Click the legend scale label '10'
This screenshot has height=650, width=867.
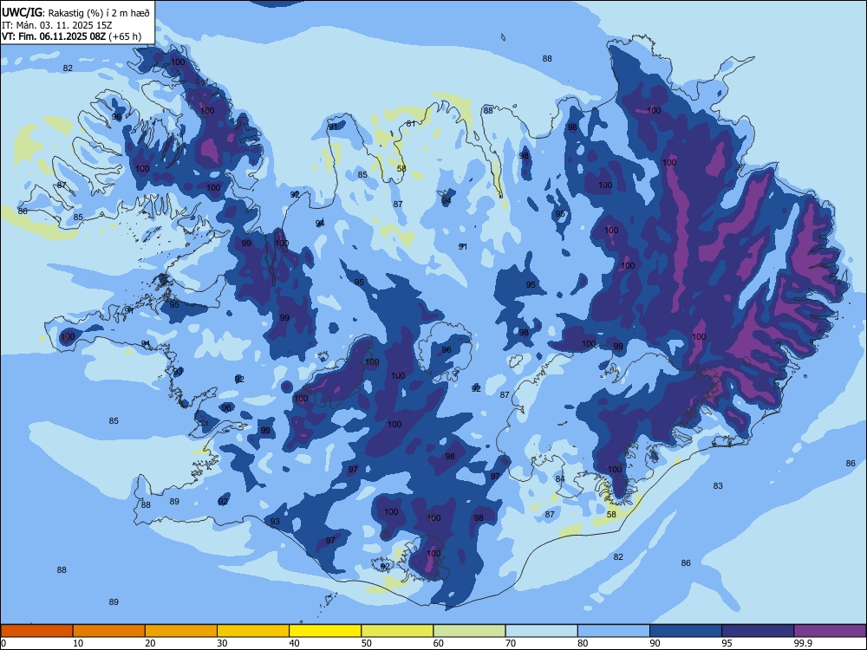tap(78, 643)
